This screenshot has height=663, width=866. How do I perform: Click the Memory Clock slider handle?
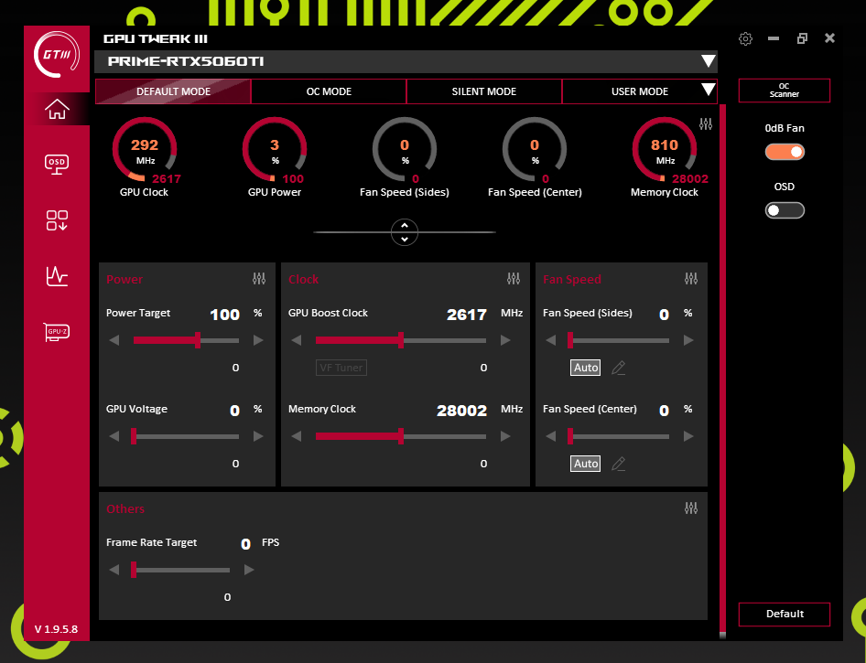(401, 436)
